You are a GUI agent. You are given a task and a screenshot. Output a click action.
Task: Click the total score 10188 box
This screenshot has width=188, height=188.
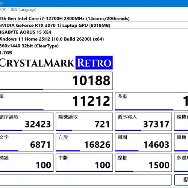pos(56,81)
